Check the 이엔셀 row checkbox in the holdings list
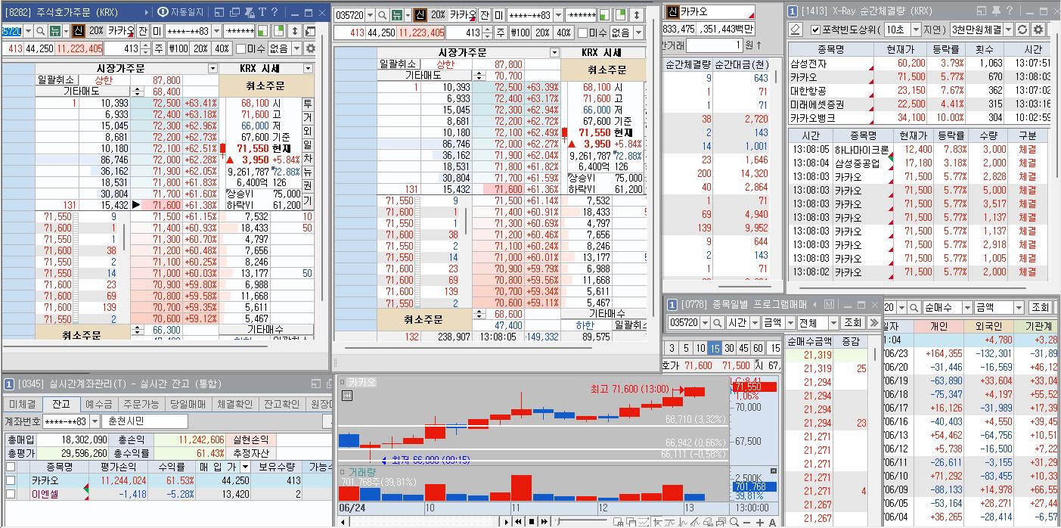This screenshot has width=1061, height=528. pyautogui.click(x=11, y=494)
